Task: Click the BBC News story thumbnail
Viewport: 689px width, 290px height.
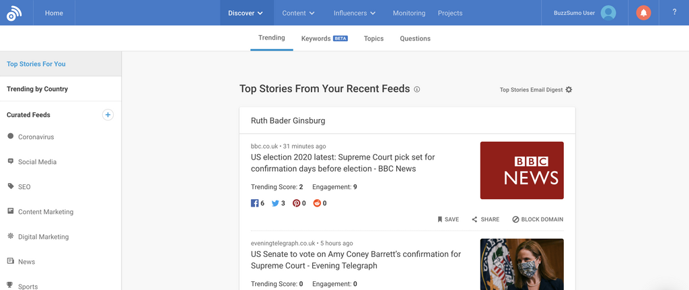Action: click(521, 170)
